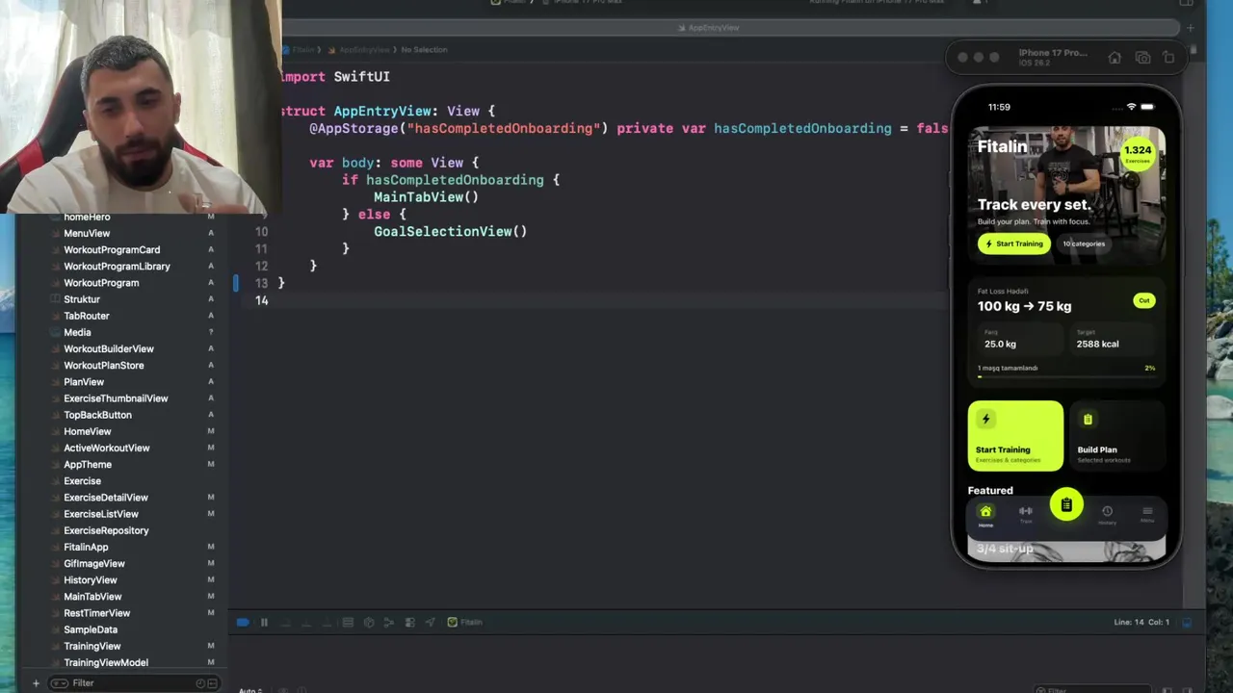Click the simulator screenshot camera icon

pyautogui.click(x=1142, y=58)
